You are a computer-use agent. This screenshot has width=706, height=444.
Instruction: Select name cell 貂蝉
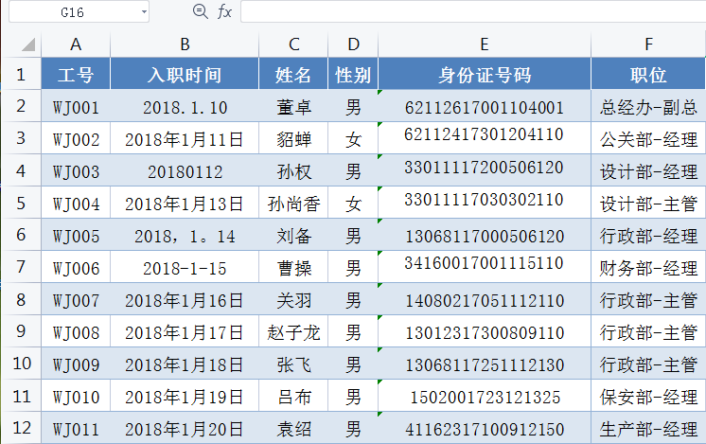point(293,138)
